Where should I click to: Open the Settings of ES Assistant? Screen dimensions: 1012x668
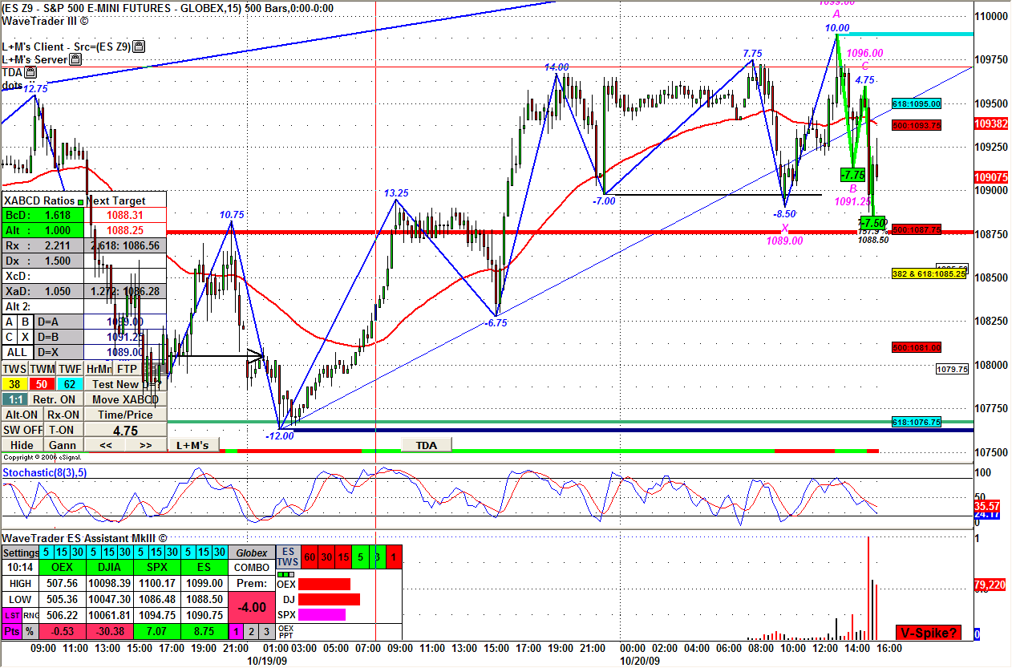click(20, 553)
